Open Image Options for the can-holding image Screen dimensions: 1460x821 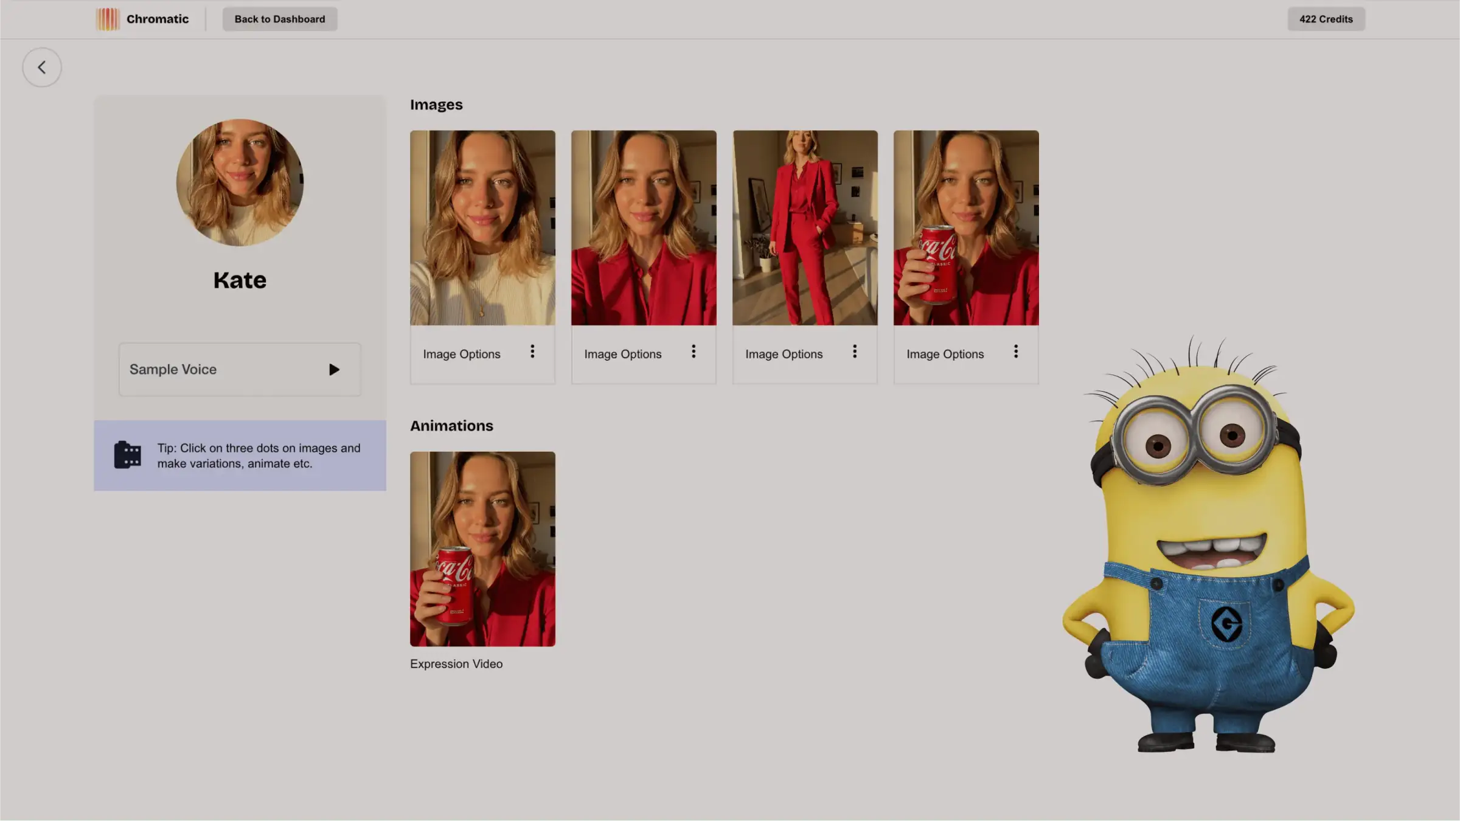(x=945, y=353)
